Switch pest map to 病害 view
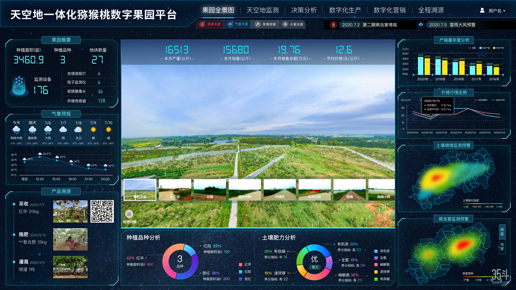Screen dimensions: 516x290 coord(502,232)
